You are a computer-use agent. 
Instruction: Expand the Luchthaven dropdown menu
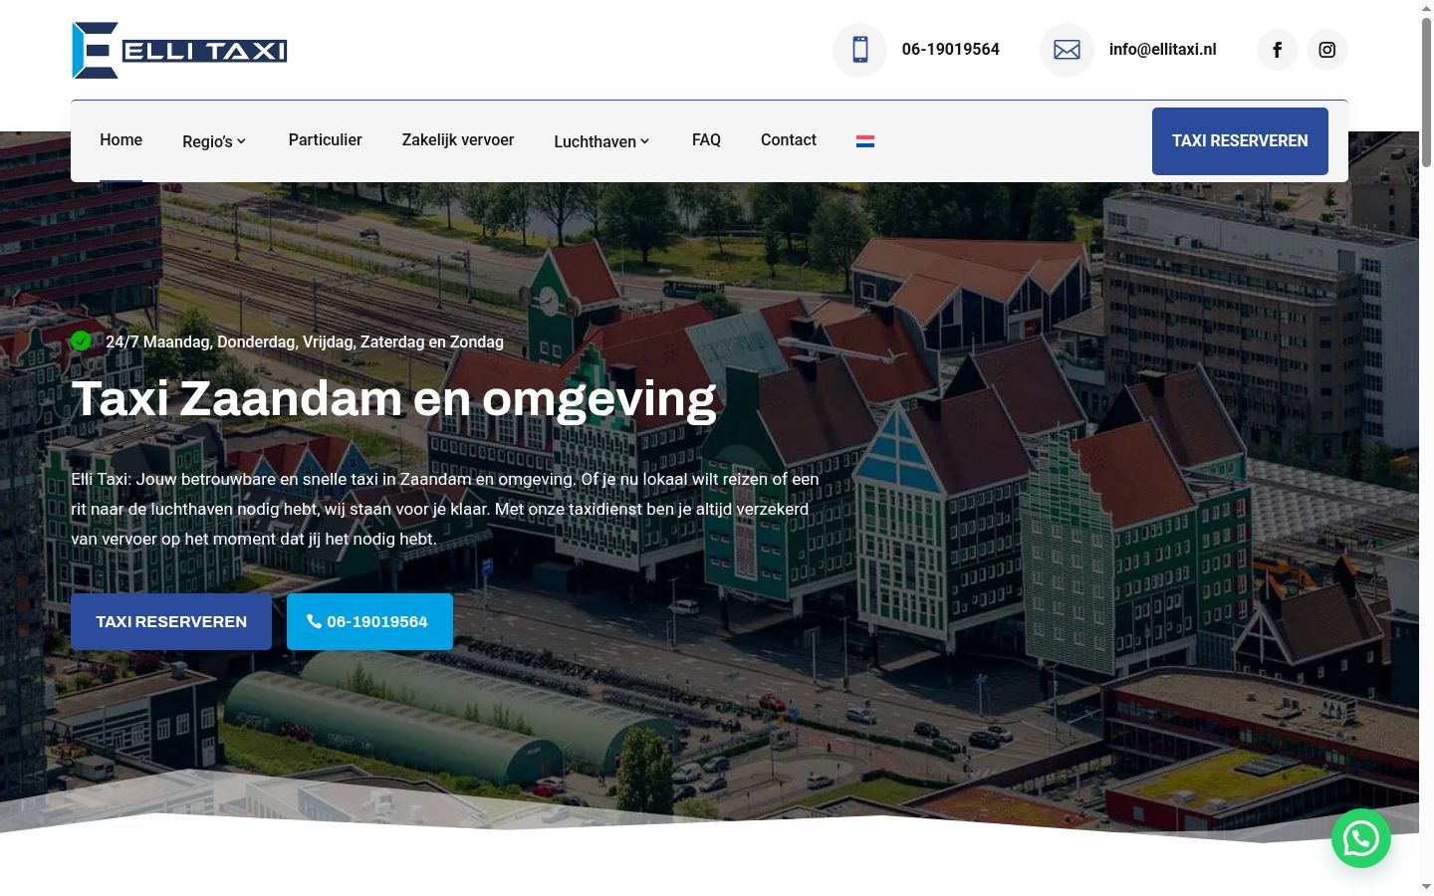coord(601,141)
